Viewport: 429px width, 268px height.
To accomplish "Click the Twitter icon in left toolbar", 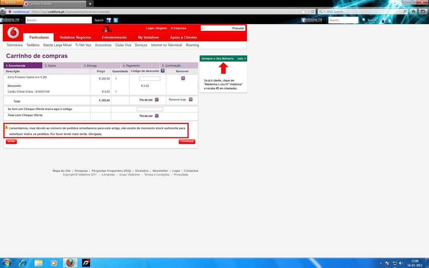I will click(116, 20).
